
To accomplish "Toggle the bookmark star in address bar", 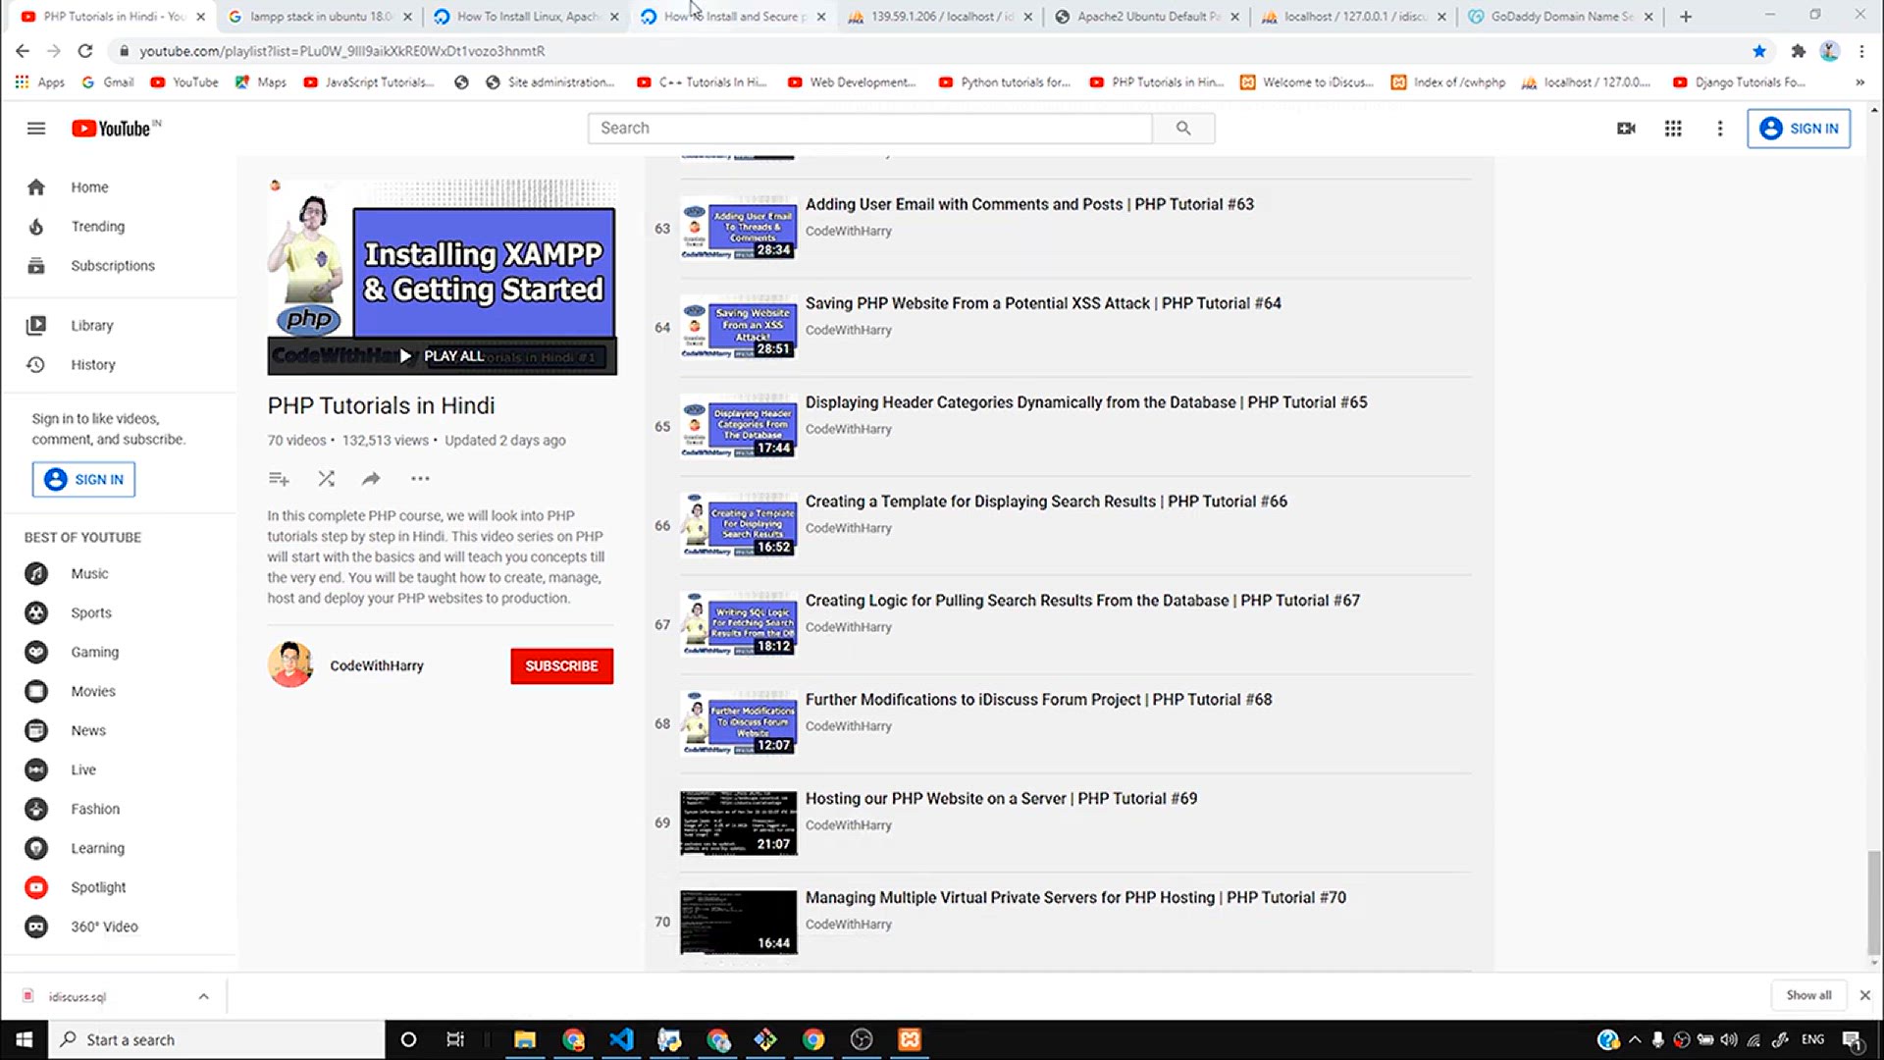I will coord(1758,51).
